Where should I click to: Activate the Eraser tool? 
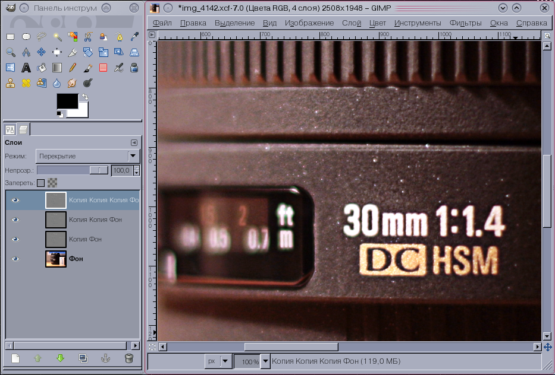(x=104, y=68)
